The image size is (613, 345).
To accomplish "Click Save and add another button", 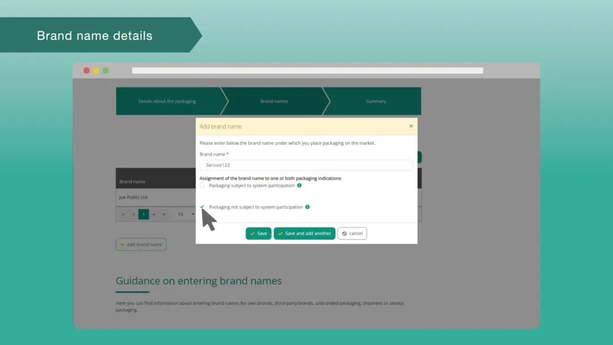I will pyautogui.click(x=305, y=233).
